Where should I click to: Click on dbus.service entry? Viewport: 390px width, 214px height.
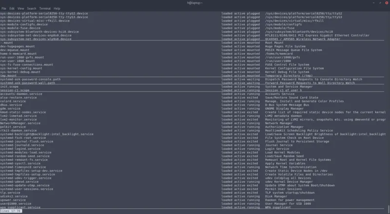[x=11, y=105]
